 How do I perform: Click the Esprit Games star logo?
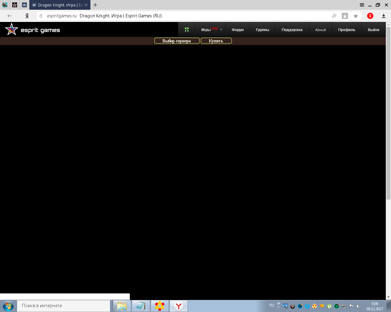(x=12, y=30)
